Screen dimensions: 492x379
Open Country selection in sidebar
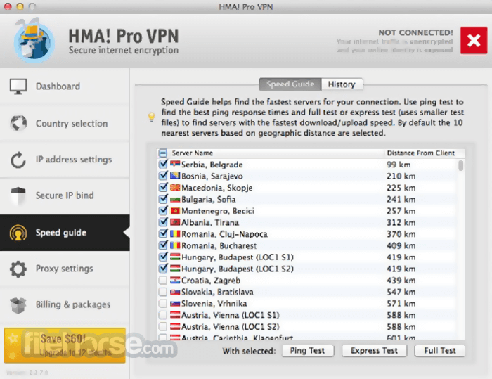coord(65,123)
